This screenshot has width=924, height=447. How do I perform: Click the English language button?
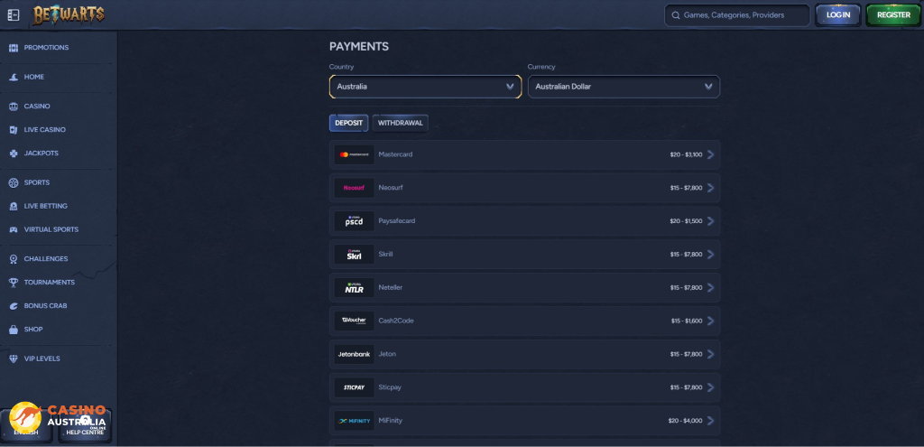tap(26, 426)
